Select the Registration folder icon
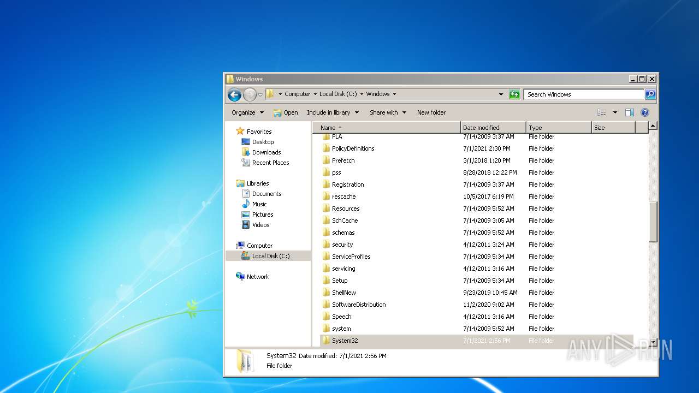Viewport: 699px width, 393px height. pyautogui.click(x=326, y=184)
